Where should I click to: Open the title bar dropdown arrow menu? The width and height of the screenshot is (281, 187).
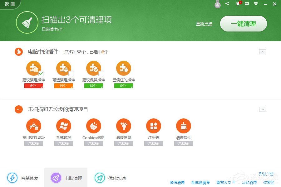(x=256, y=4)
